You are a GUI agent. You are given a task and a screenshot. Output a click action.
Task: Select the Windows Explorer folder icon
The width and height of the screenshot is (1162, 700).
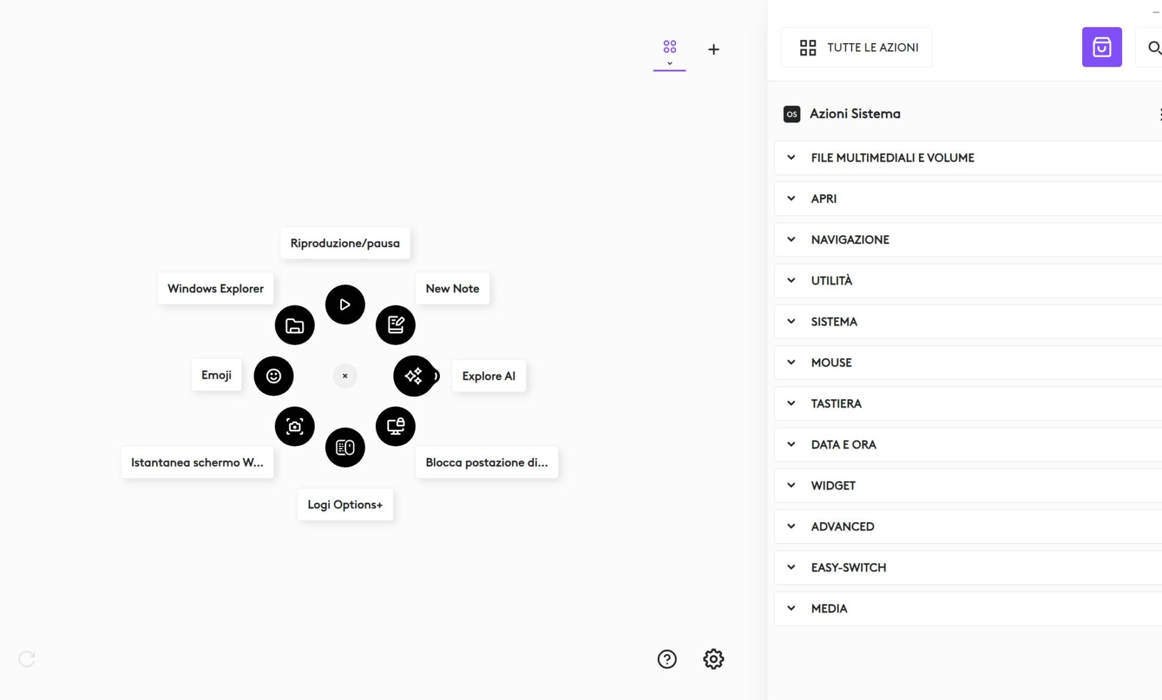point(295,325)
